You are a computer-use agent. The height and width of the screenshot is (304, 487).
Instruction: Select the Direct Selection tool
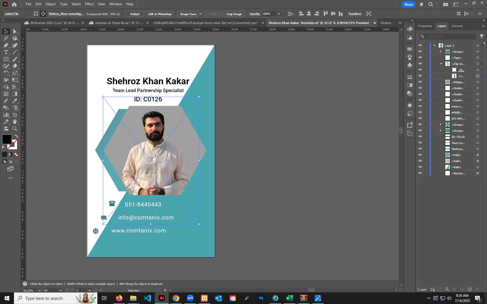[15, 31]
